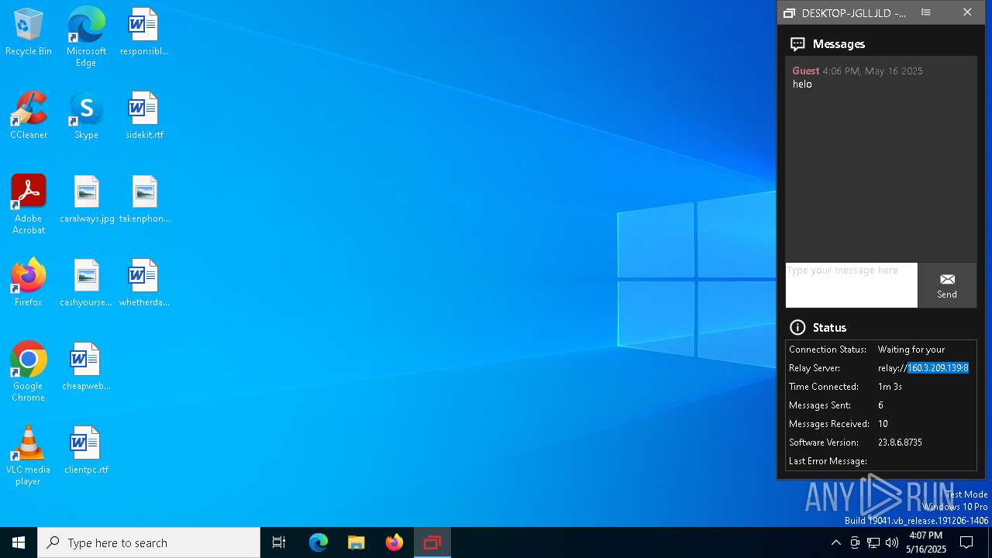992x558 pixels.
Task: Open the menu icon in DESKTOP-JGLLJLD title bar
Action: pyautogui.click(x=925, y=12)
